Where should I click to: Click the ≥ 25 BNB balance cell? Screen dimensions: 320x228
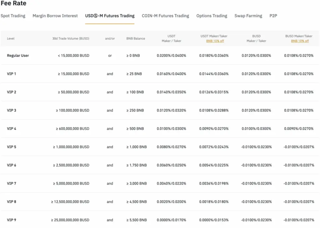tap(134, 74)
